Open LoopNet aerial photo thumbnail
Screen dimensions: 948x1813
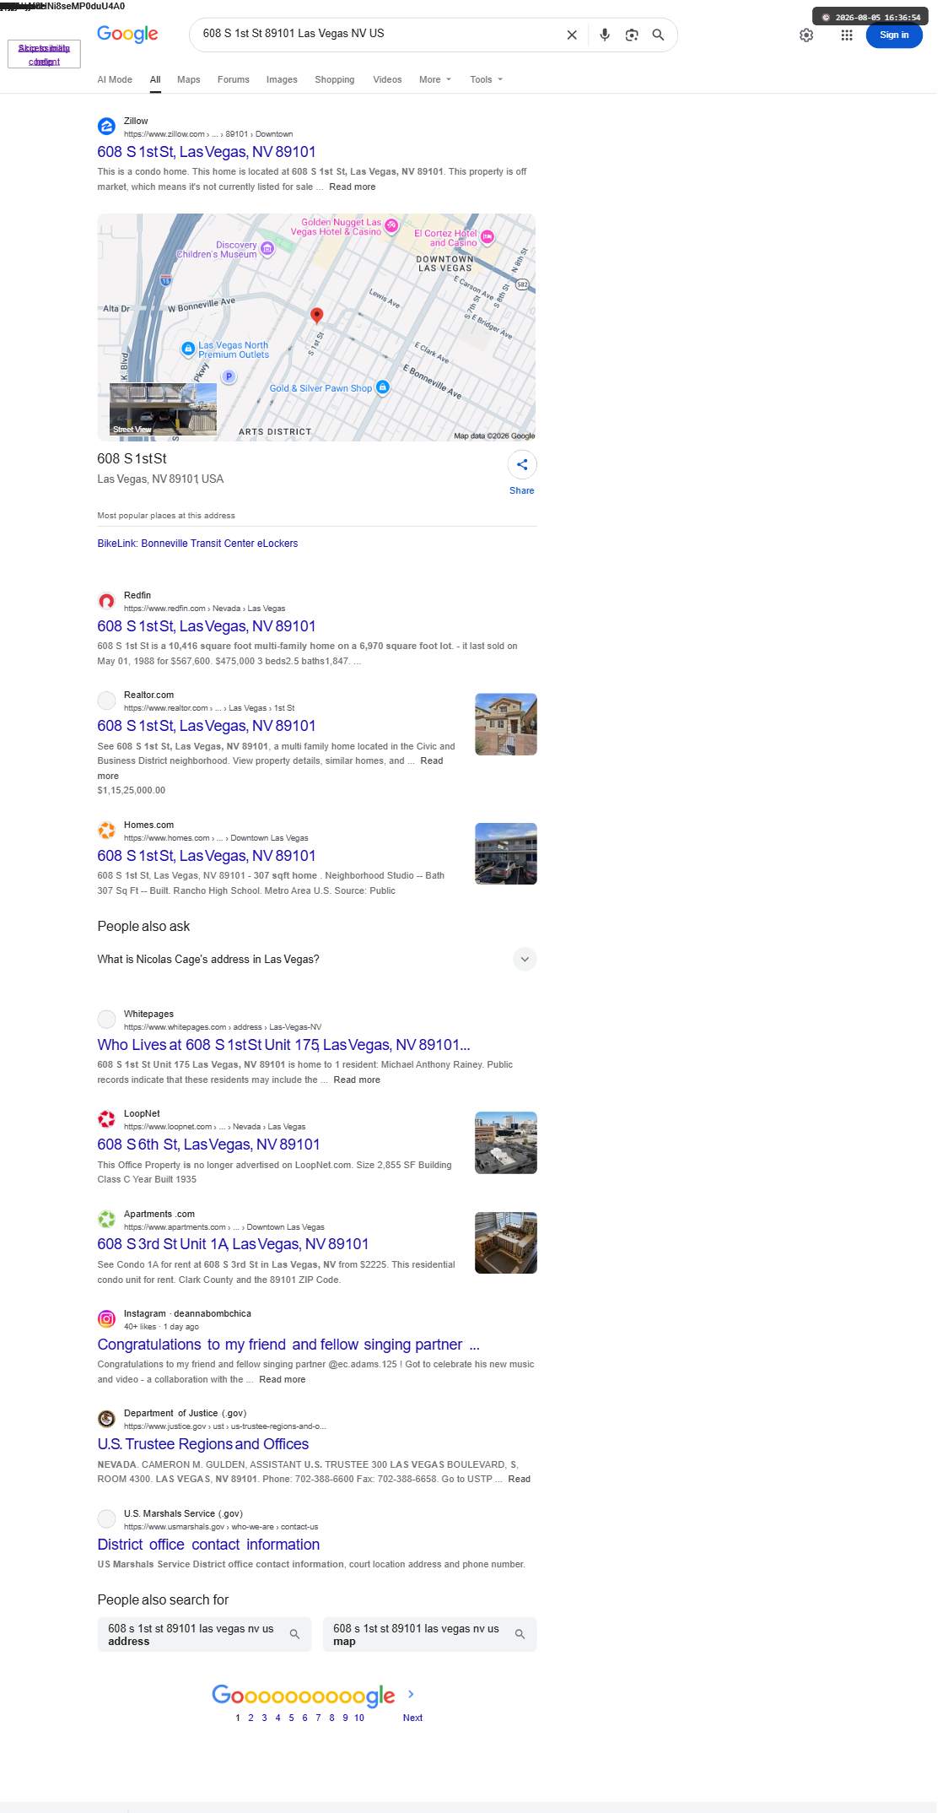pyautogui.click(x=506, y=1143)
